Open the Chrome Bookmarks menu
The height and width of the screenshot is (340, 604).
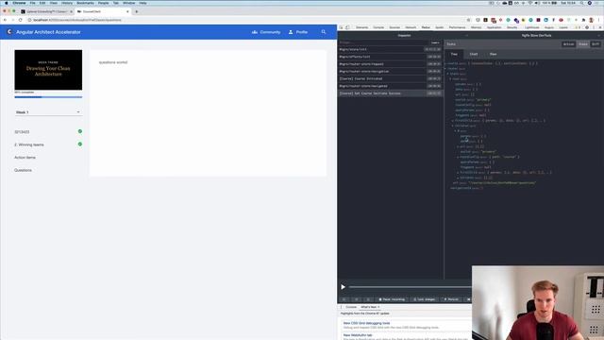pos(85,3)
